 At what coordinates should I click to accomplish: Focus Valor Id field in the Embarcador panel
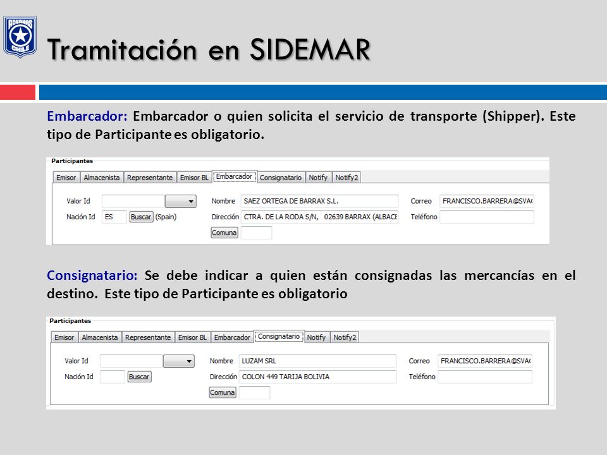133,201
